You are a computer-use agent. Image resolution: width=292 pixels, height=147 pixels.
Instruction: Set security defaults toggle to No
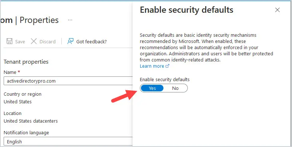(x=175, y=88)
